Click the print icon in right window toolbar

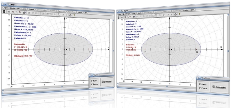point(175,14)
